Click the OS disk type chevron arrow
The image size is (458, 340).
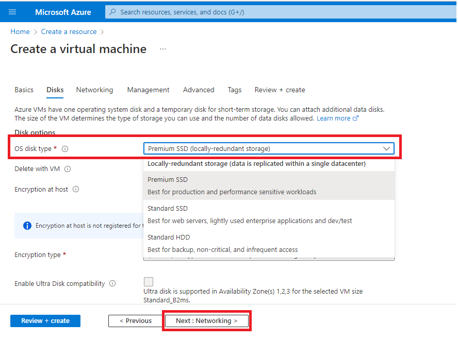click(x=386, y=148)
